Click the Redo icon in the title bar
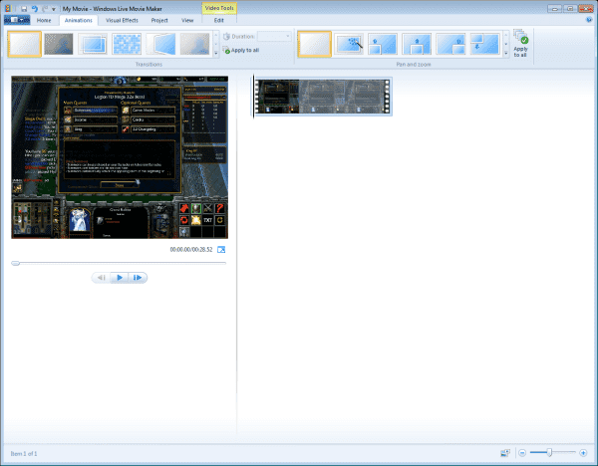The height and width of the screenshot is (466, 598). click(x=45, y=9)
